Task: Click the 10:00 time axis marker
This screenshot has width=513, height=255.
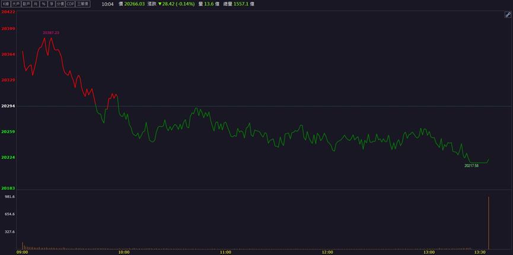Action: tap(124, 253)
